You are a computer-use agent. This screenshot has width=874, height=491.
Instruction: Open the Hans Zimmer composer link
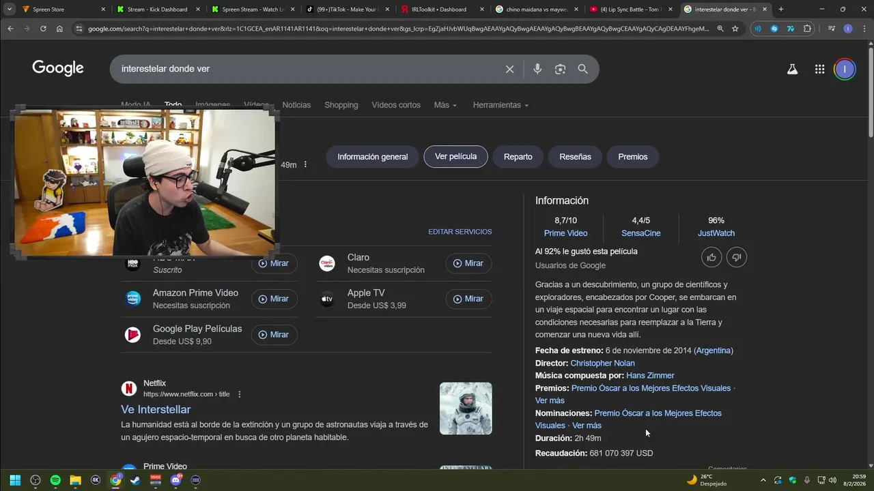click(x=650, y=376)
